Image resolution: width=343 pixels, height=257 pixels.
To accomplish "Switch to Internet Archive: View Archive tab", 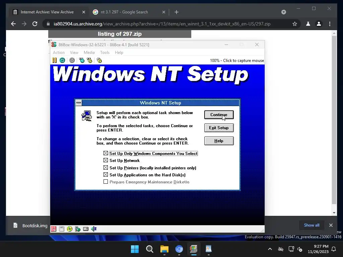I will coord(47,12).
